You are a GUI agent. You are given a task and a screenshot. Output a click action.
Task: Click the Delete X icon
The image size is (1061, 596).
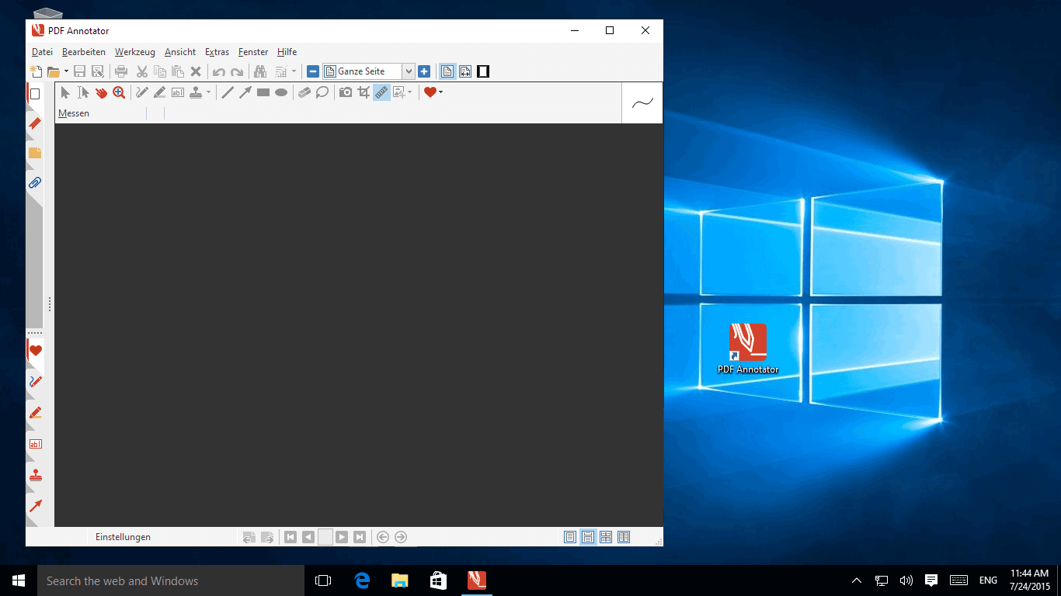pos(196,71)
